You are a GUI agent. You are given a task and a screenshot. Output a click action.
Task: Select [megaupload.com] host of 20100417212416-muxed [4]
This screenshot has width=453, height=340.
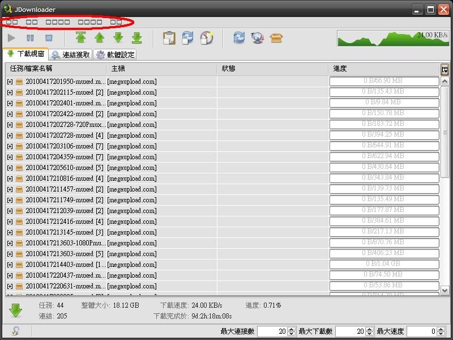pos(132,222)
